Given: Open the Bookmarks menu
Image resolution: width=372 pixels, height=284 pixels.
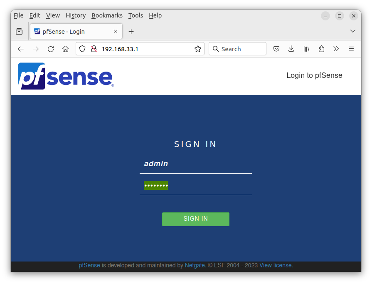Looking at the screenshot, I should [x=107, y=15].
